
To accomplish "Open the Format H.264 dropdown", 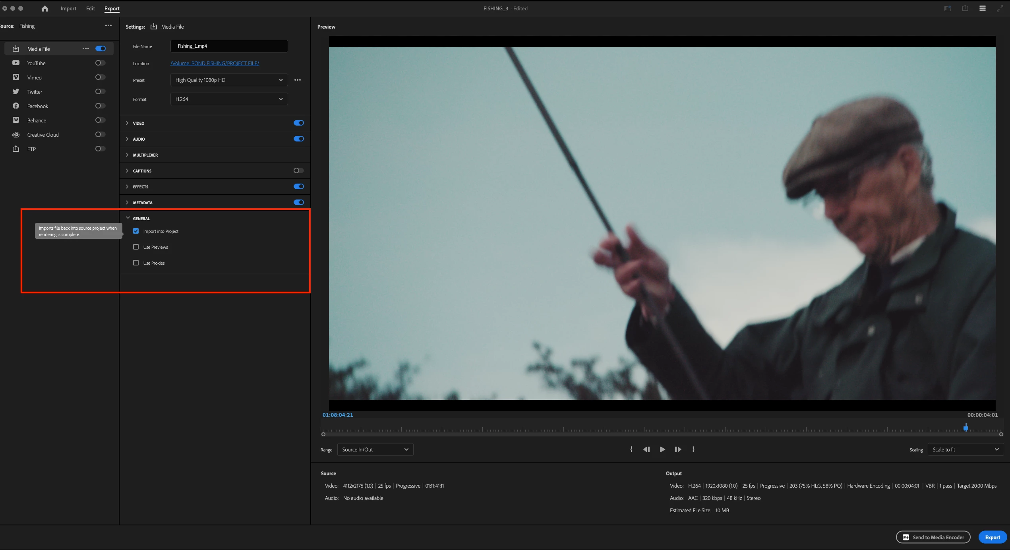I will tap(229, 99).
